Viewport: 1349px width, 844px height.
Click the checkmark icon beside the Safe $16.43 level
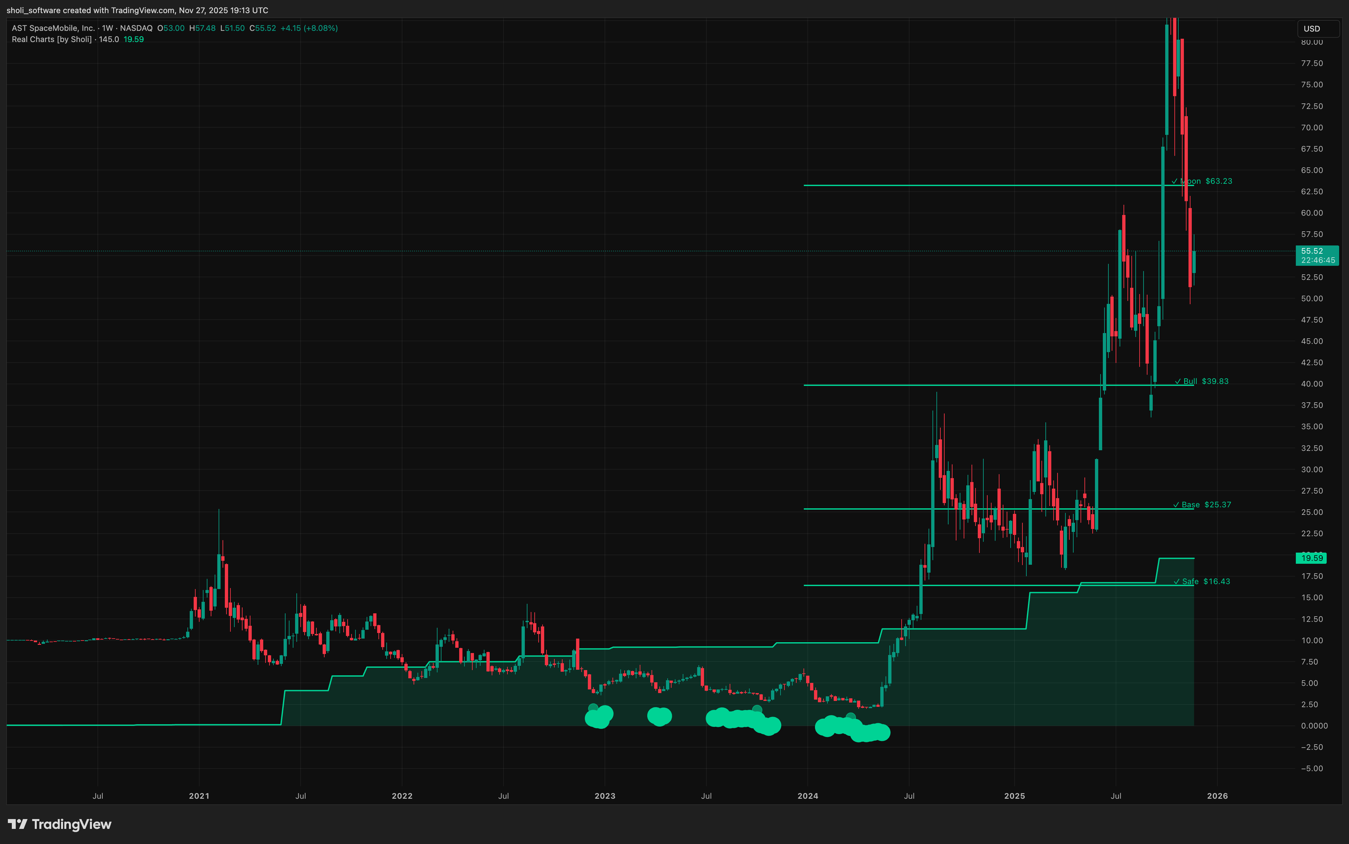[x=1177, y=581]
